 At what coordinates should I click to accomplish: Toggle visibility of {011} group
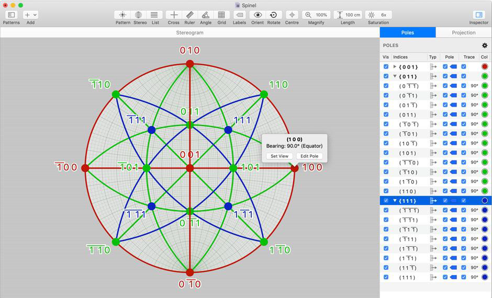(x=386, y=76)
